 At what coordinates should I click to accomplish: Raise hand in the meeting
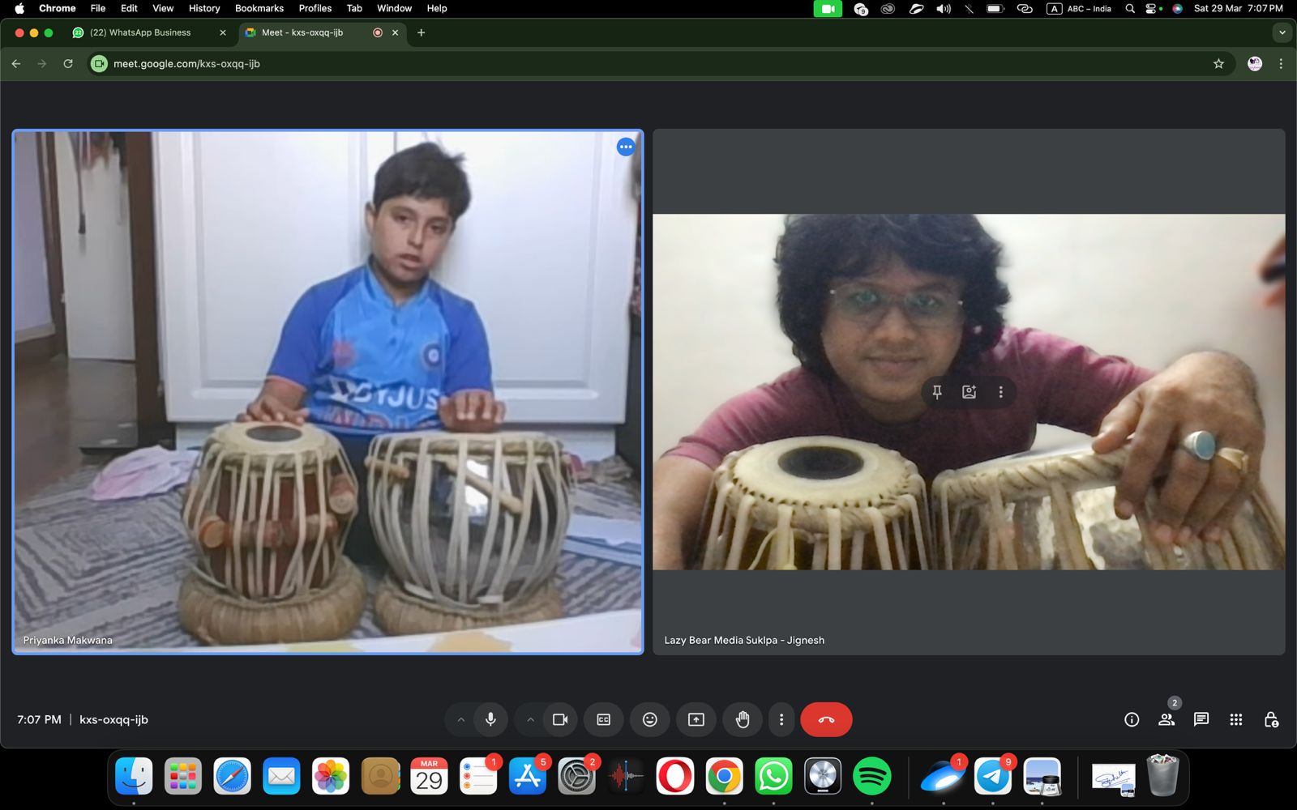743,719
